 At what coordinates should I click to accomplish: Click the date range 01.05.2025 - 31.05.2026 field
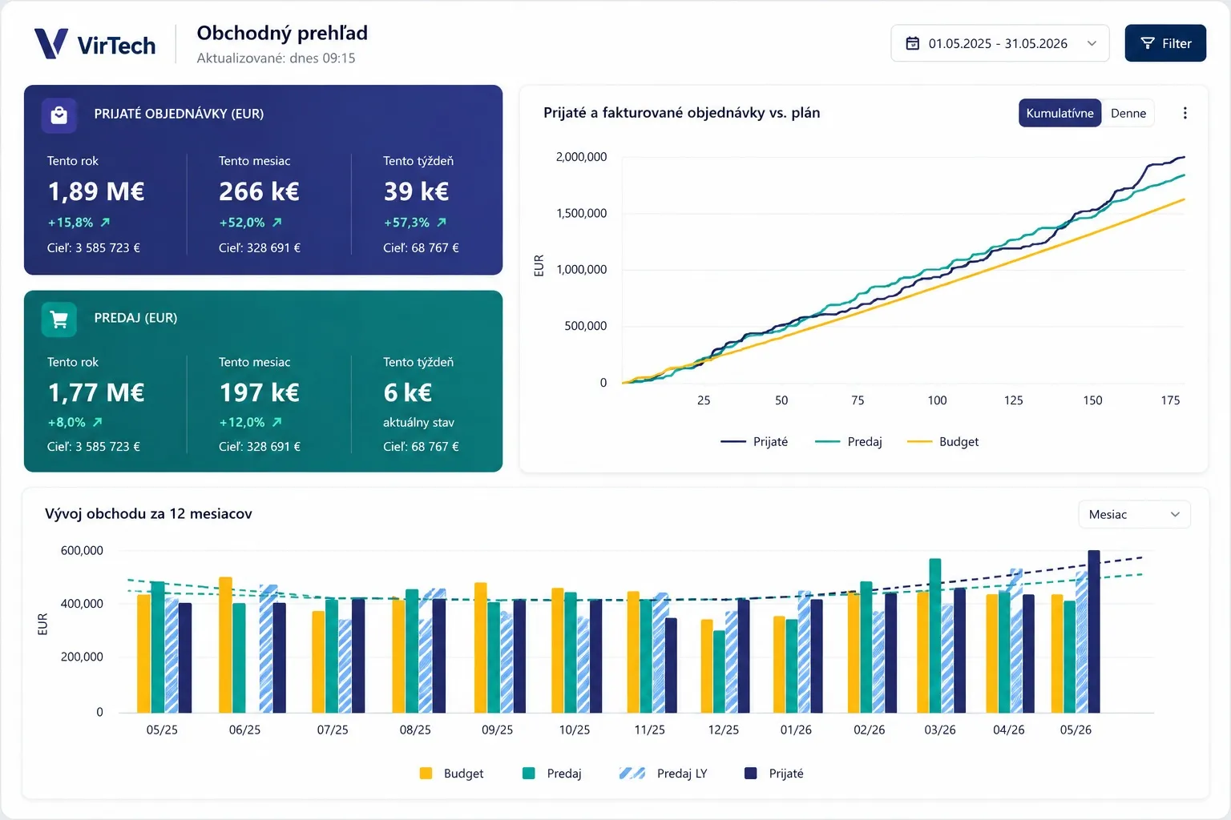click(x=999, y=43)
